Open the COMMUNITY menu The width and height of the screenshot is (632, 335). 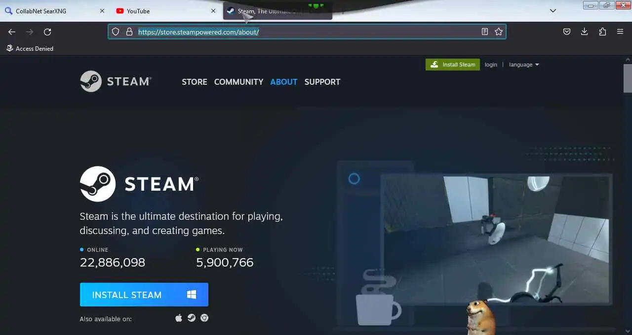[x=238, y=82]
